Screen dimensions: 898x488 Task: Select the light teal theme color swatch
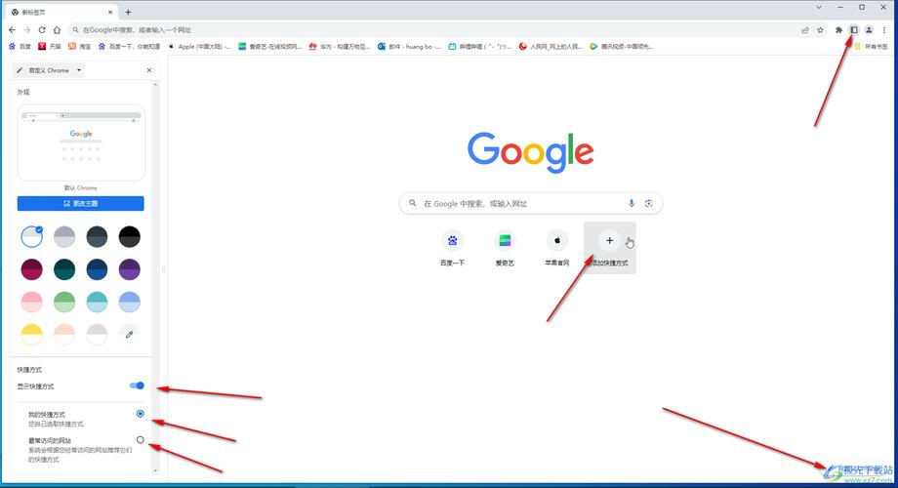click(97, 302)
